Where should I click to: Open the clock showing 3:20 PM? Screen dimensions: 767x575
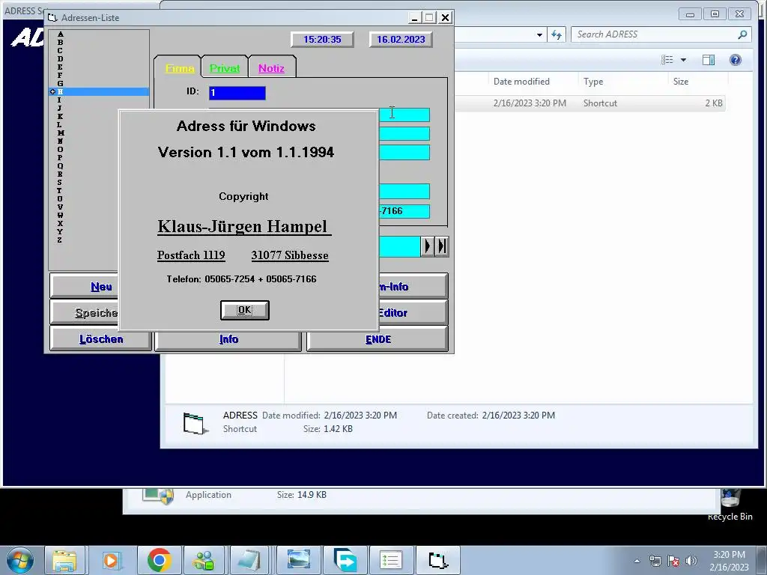tap(729, 561)
